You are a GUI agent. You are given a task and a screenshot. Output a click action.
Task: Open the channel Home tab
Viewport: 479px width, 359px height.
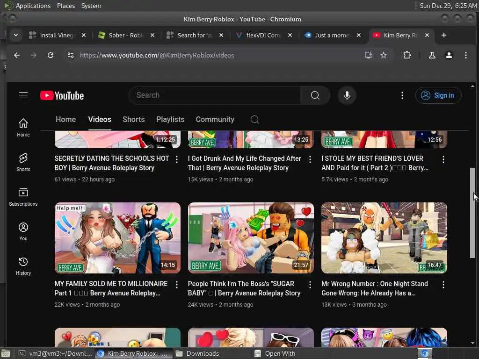(x=65, y=119)
